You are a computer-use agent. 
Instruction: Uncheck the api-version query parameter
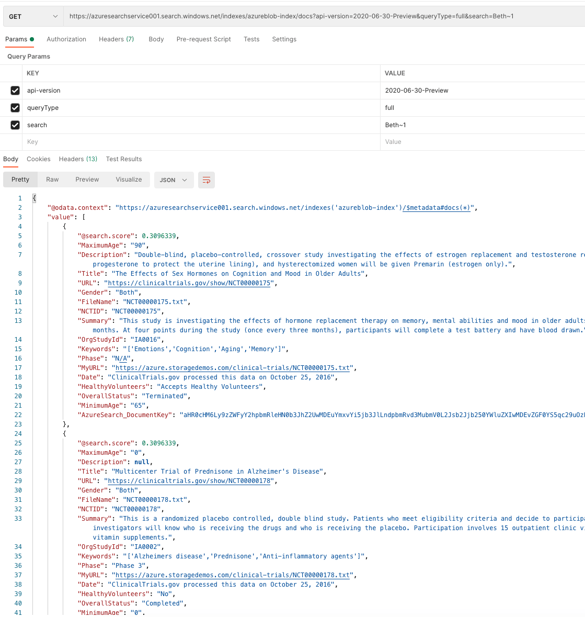click(x=15, y=90)
